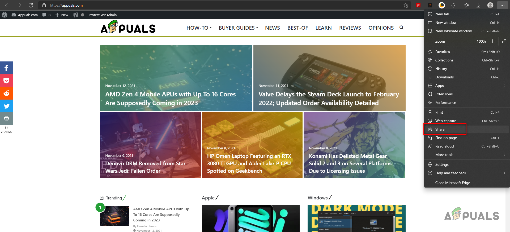Open browser extensions puzzle icon in toolbar
This screenshot has width=510, height=232.
[x=453, y=5]
